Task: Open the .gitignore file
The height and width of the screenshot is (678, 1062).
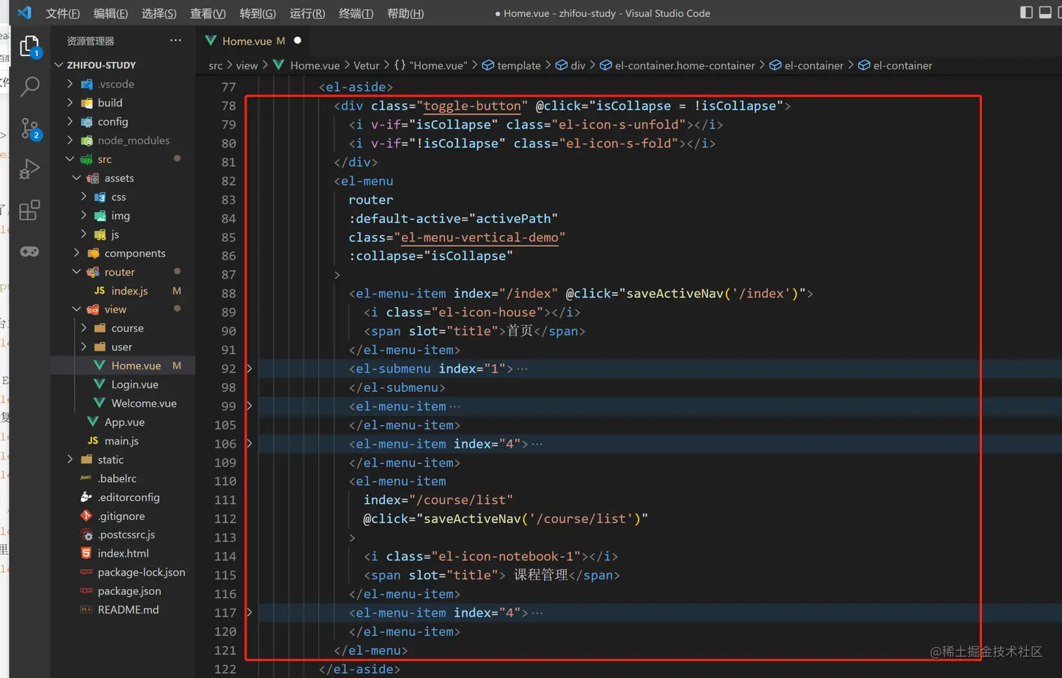Action: tap(123, 516)
